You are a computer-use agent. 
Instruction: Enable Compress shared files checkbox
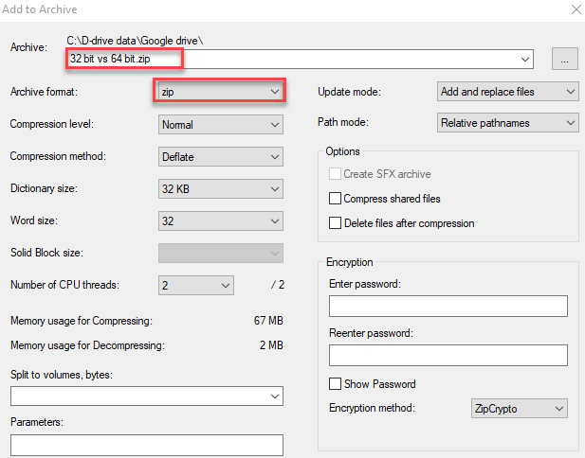point(335,199)
